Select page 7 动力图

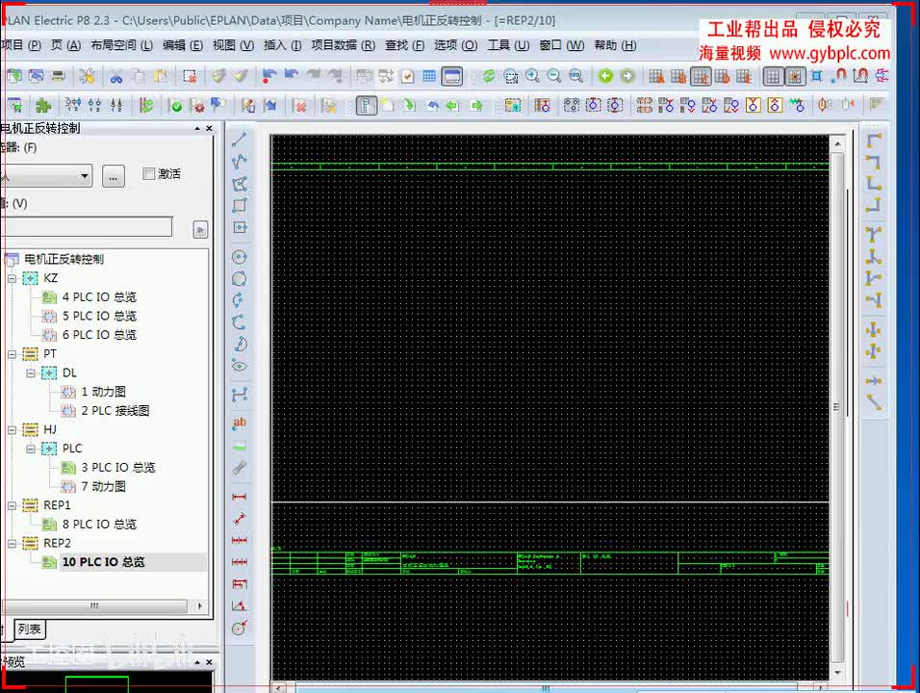pos(103,486)
